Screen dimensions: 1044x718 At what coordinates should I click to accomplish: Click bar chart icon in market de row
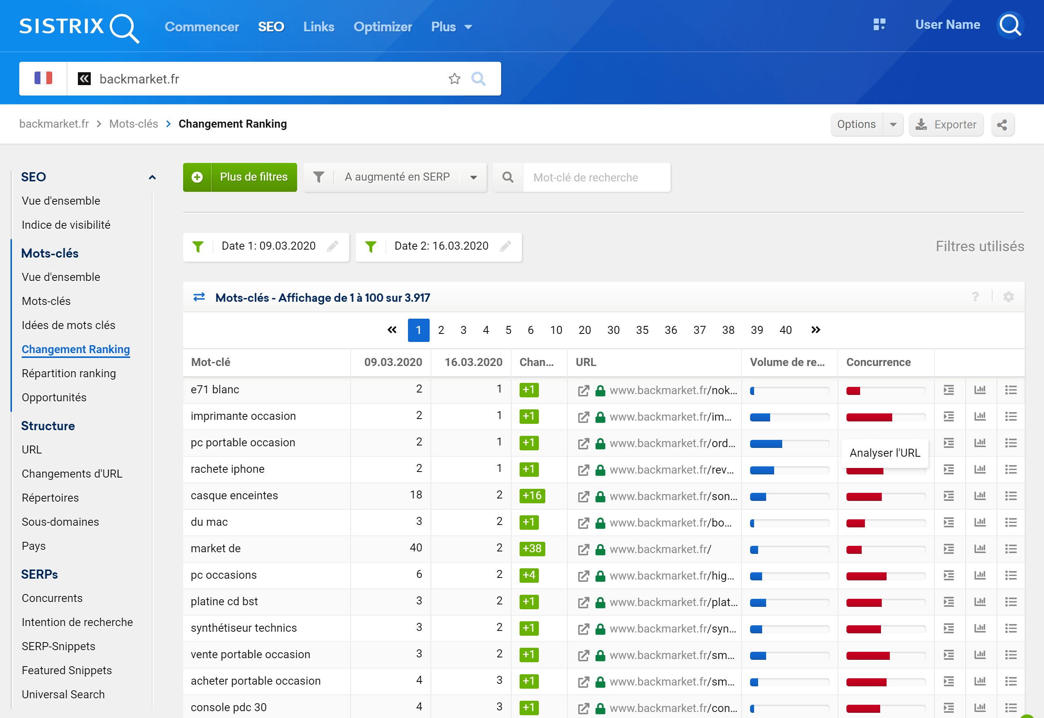[x=980, y=549]
